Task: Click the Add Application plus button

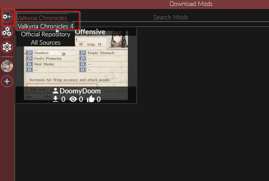Action: (7, 81)
